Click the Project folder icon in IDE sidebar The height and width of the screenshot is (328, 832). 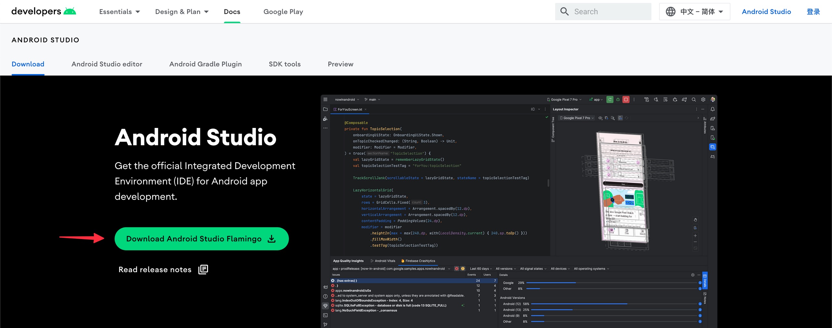pos(325,109)
